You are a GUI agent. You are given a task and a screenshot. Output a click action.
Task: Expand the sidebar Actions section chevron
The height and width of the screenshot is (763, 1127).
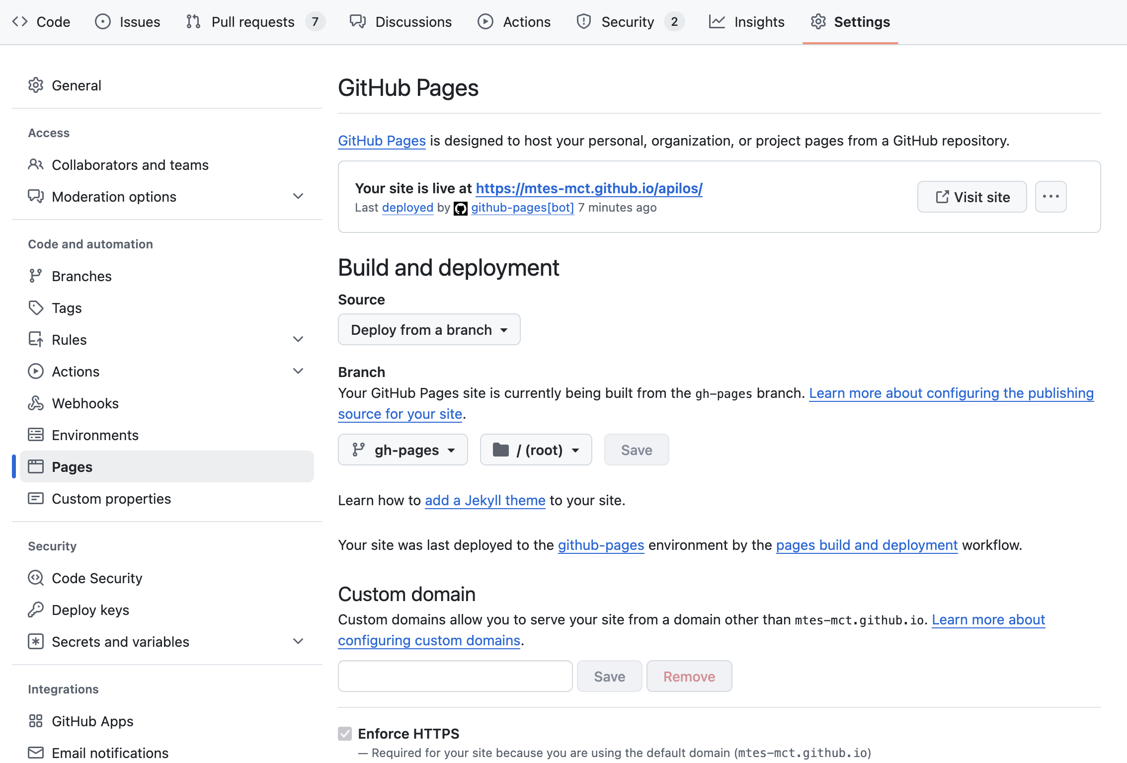298,372
